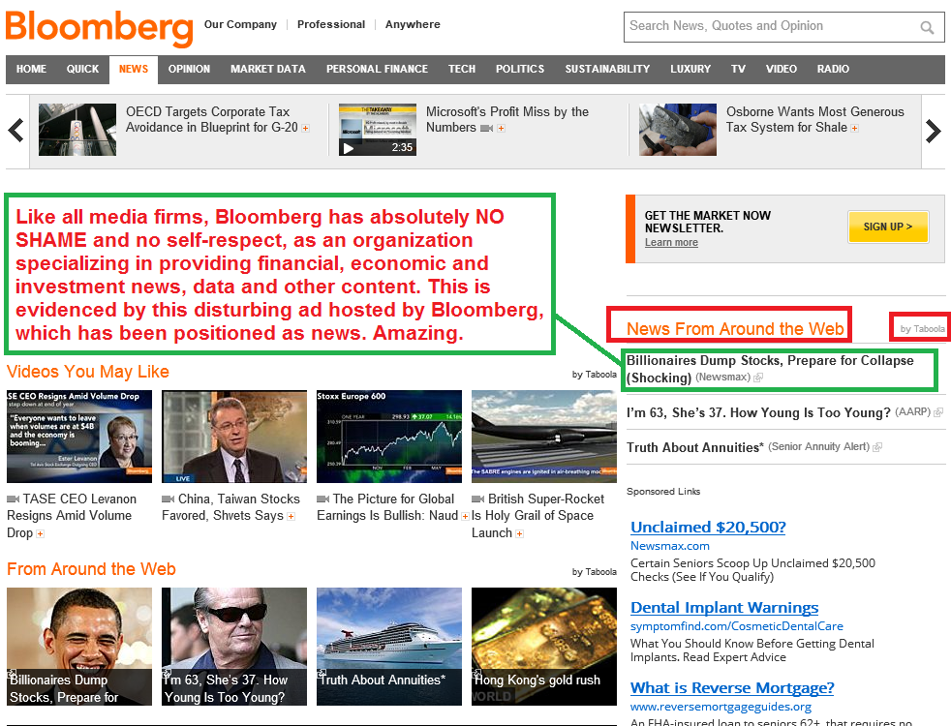The width and height of the screenshot is (951, 726).
Task: Open cruise ship Truth About Annuities thumbnail
Action: (389, 647)
